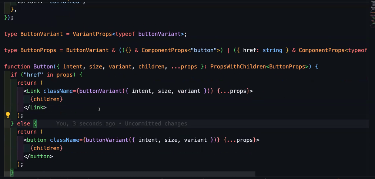
Task: Click the "You, 3 seconds ago • Uncommitted changes" blame annotation
Action: coord(121,124)
